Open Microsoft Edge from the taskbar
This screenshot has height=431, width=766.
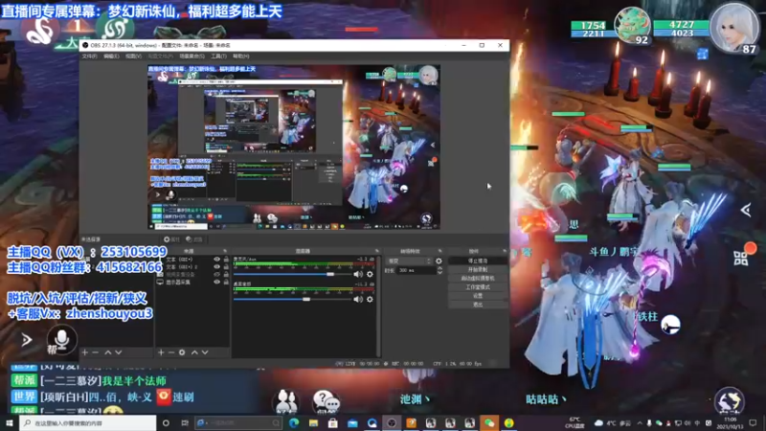click(294, 422)
